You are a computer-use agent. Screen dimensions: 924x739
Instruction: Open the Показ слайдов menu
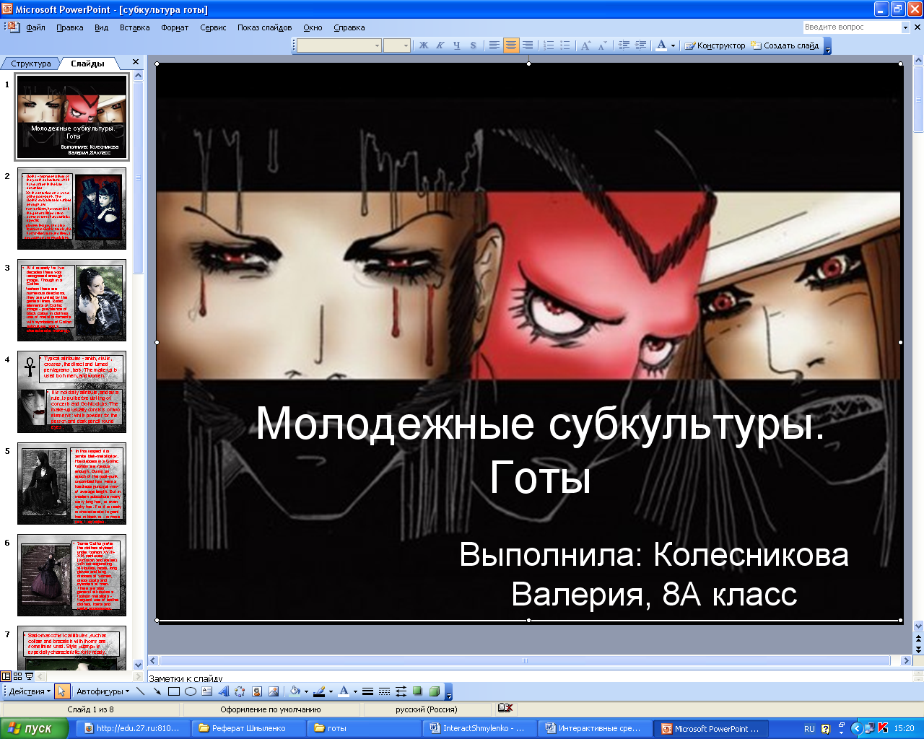[265, 27]
